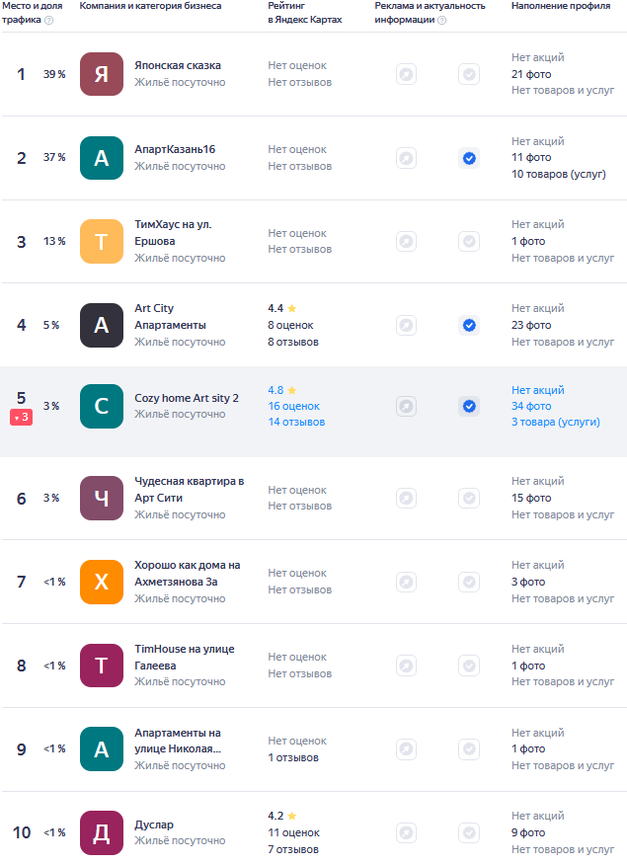Viewport: 627px width, 864px height.
Task: Open the '34 фото' link
Action: [531, 406]
